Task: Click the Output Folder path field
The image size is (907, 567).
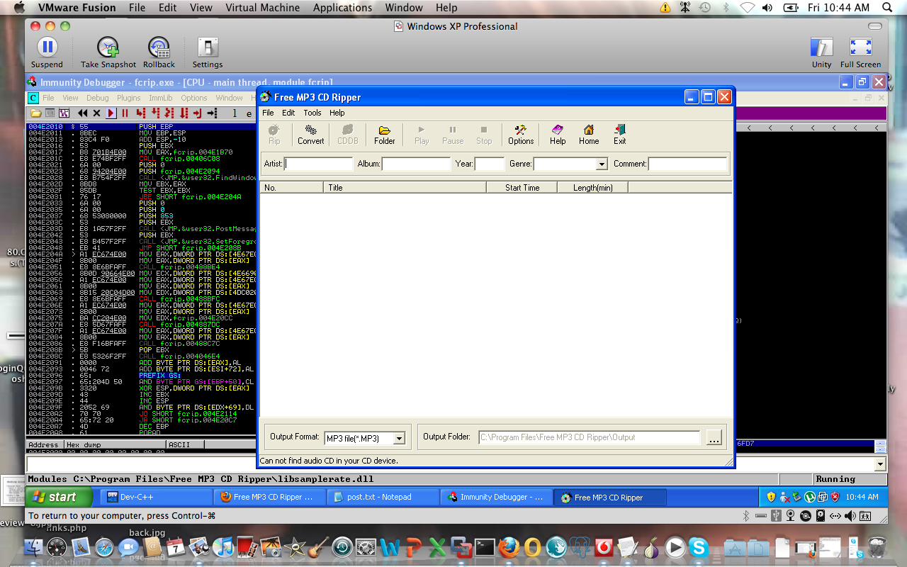Action: coord(590,437)
